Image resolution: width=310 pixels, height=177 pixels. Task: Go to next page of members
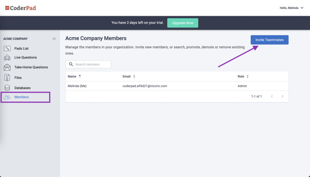(282, 96)
